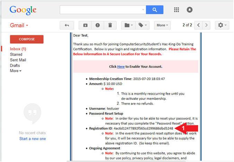Click the Hangouts quote bubble icon
Viewport: 234px width, 162px height.
pyautogui.click(x=33, y=113)
